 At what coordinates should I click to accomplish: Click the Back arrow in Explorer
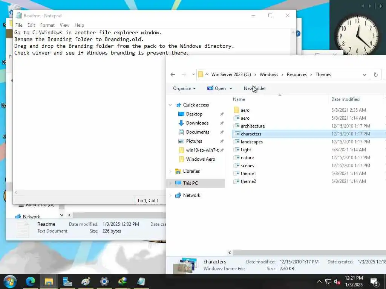click(173, 75)
